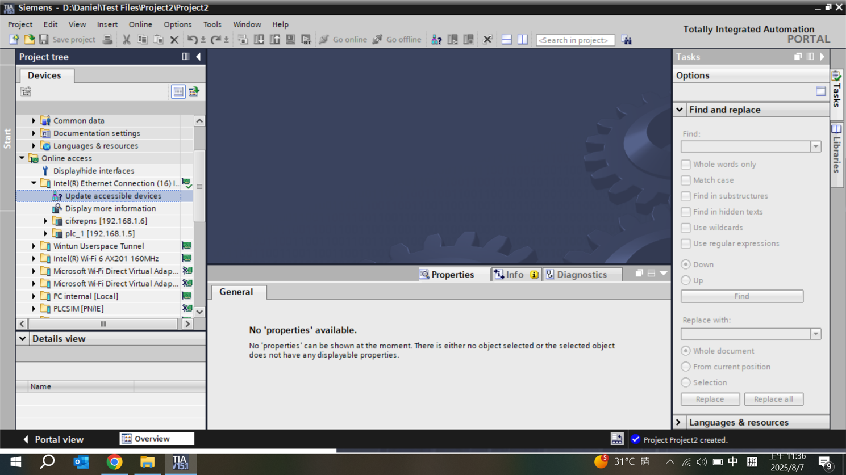Collapse the Details view section

[22, 338]
